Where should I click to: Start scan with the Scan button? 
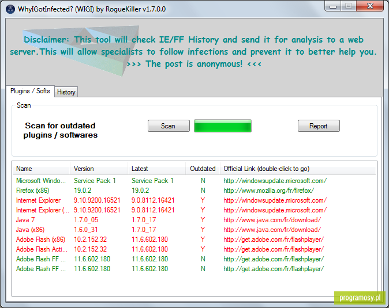point(169,126)
